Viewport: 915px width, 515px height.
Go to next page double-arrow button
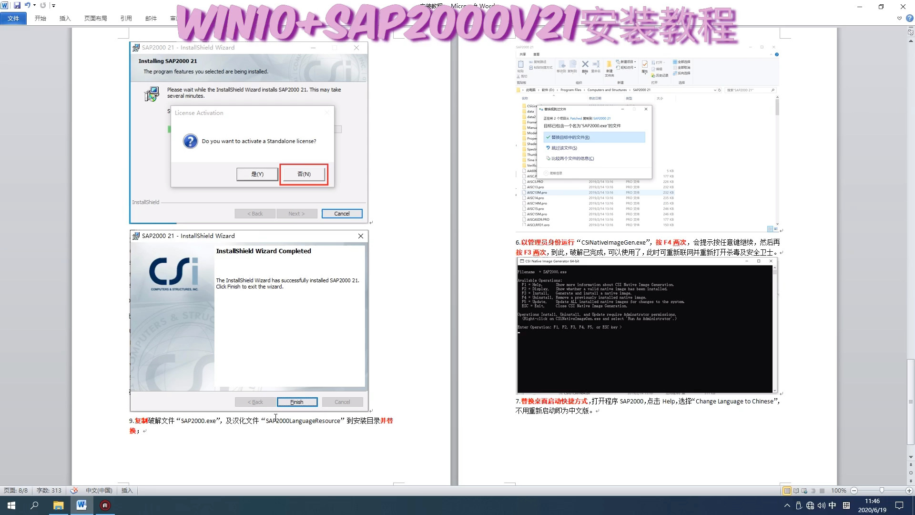[911, 481]
